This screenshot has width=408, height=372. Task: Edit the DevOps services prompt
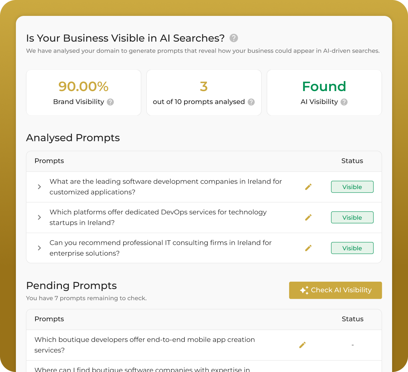tap(308, 217)
